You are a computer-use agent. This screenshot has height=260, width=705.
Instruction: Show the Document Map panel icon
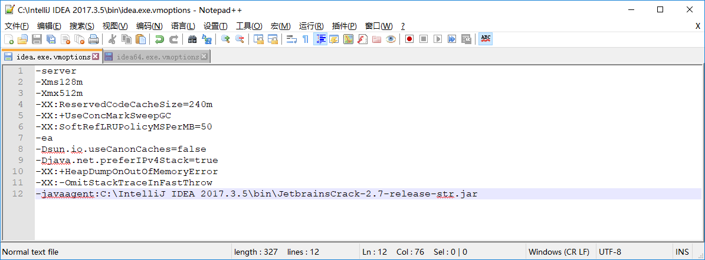349,39
